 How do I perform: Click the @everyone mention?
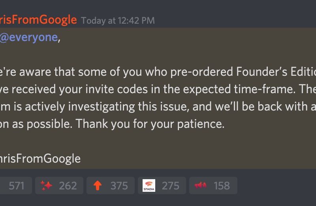(x=28, y=38)
